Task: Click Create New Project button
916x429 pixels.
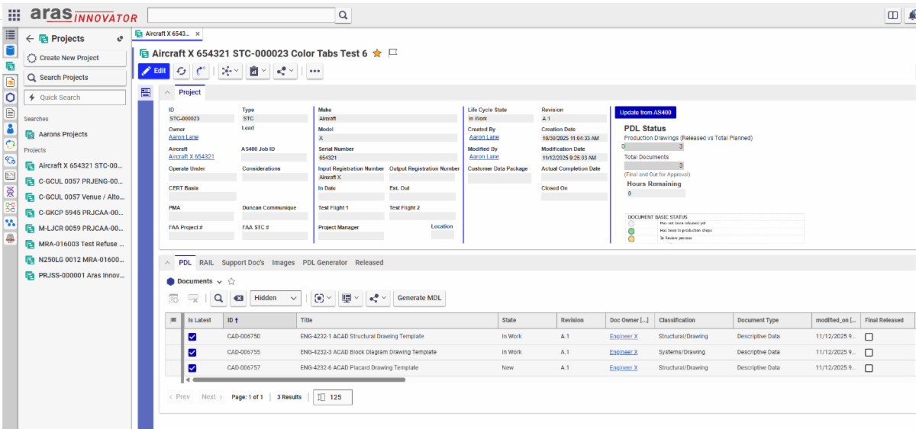Action: [76, 58]
